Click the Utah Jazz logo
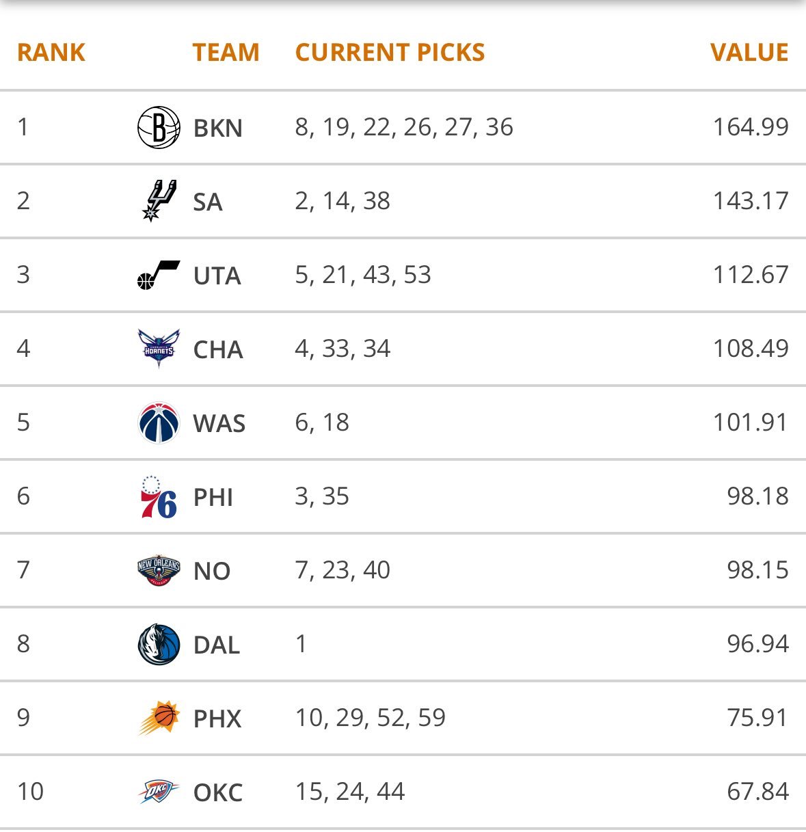Viewport: 806px width, 832px height. (x=159, y=275)
